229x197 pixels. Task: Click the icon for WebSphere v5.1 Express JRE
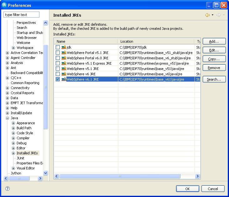[64, 63]
